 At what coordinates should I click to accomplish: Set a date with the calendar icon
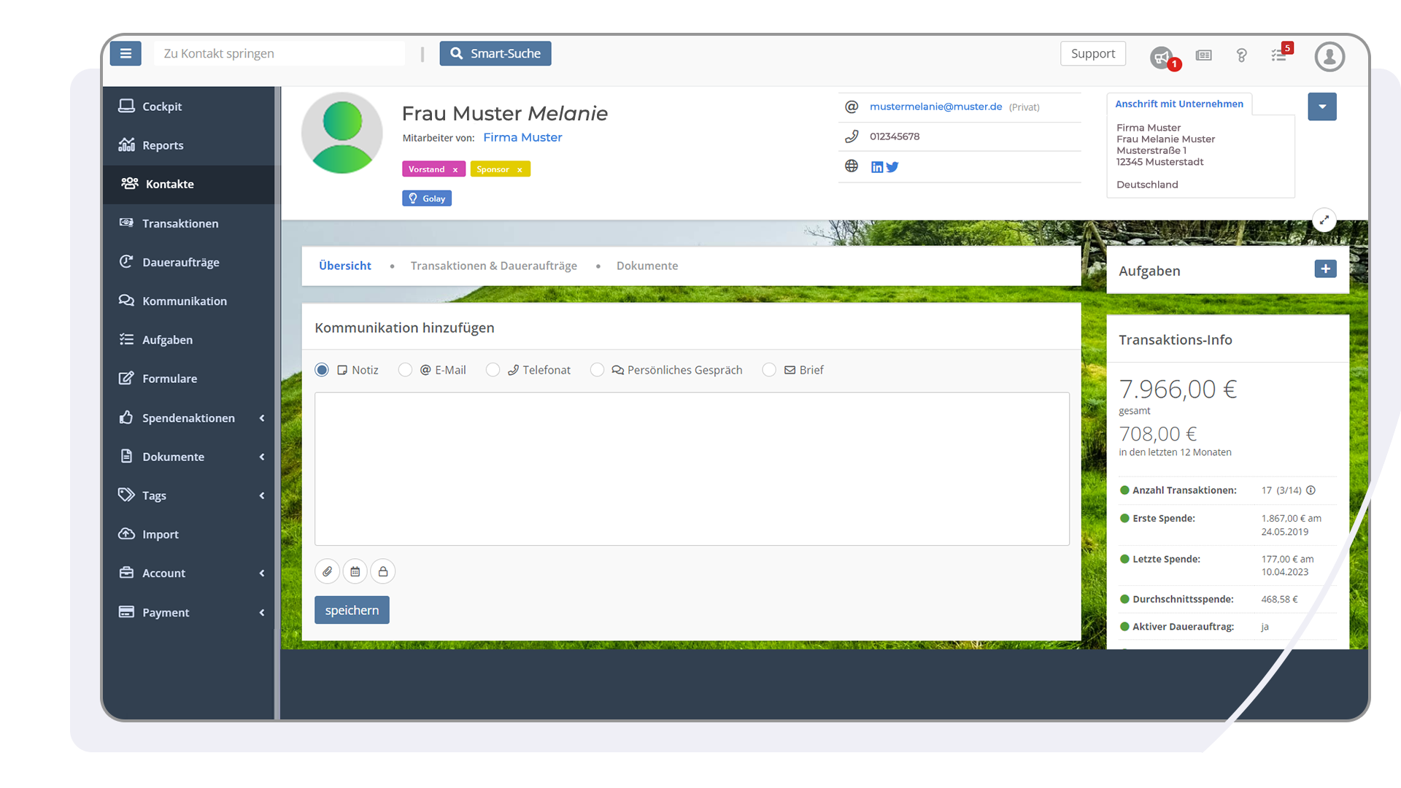point(355,571)
